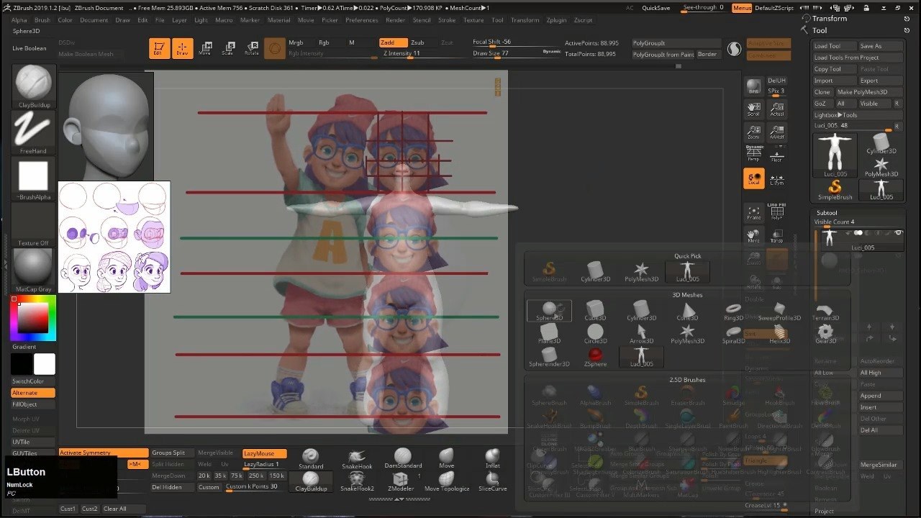Switch to Move transform mode

click(x=205, y=48)
